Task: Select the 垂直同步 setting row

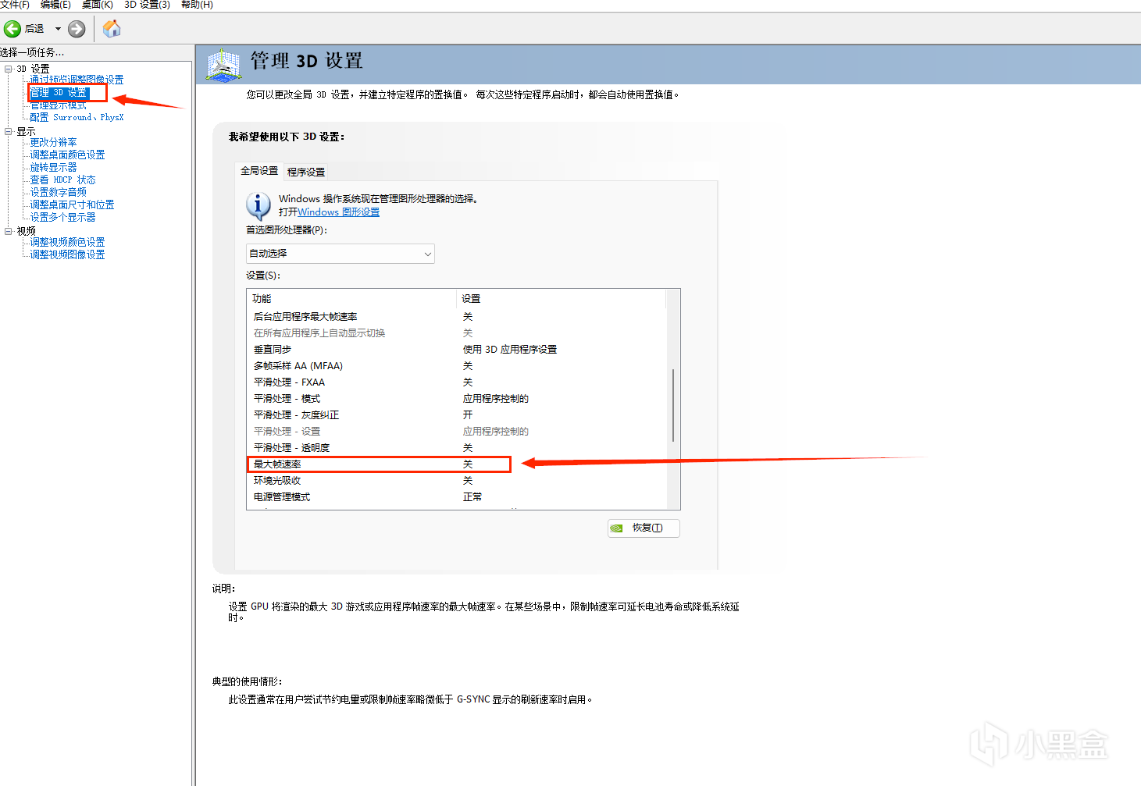Action: pos(457,350)
